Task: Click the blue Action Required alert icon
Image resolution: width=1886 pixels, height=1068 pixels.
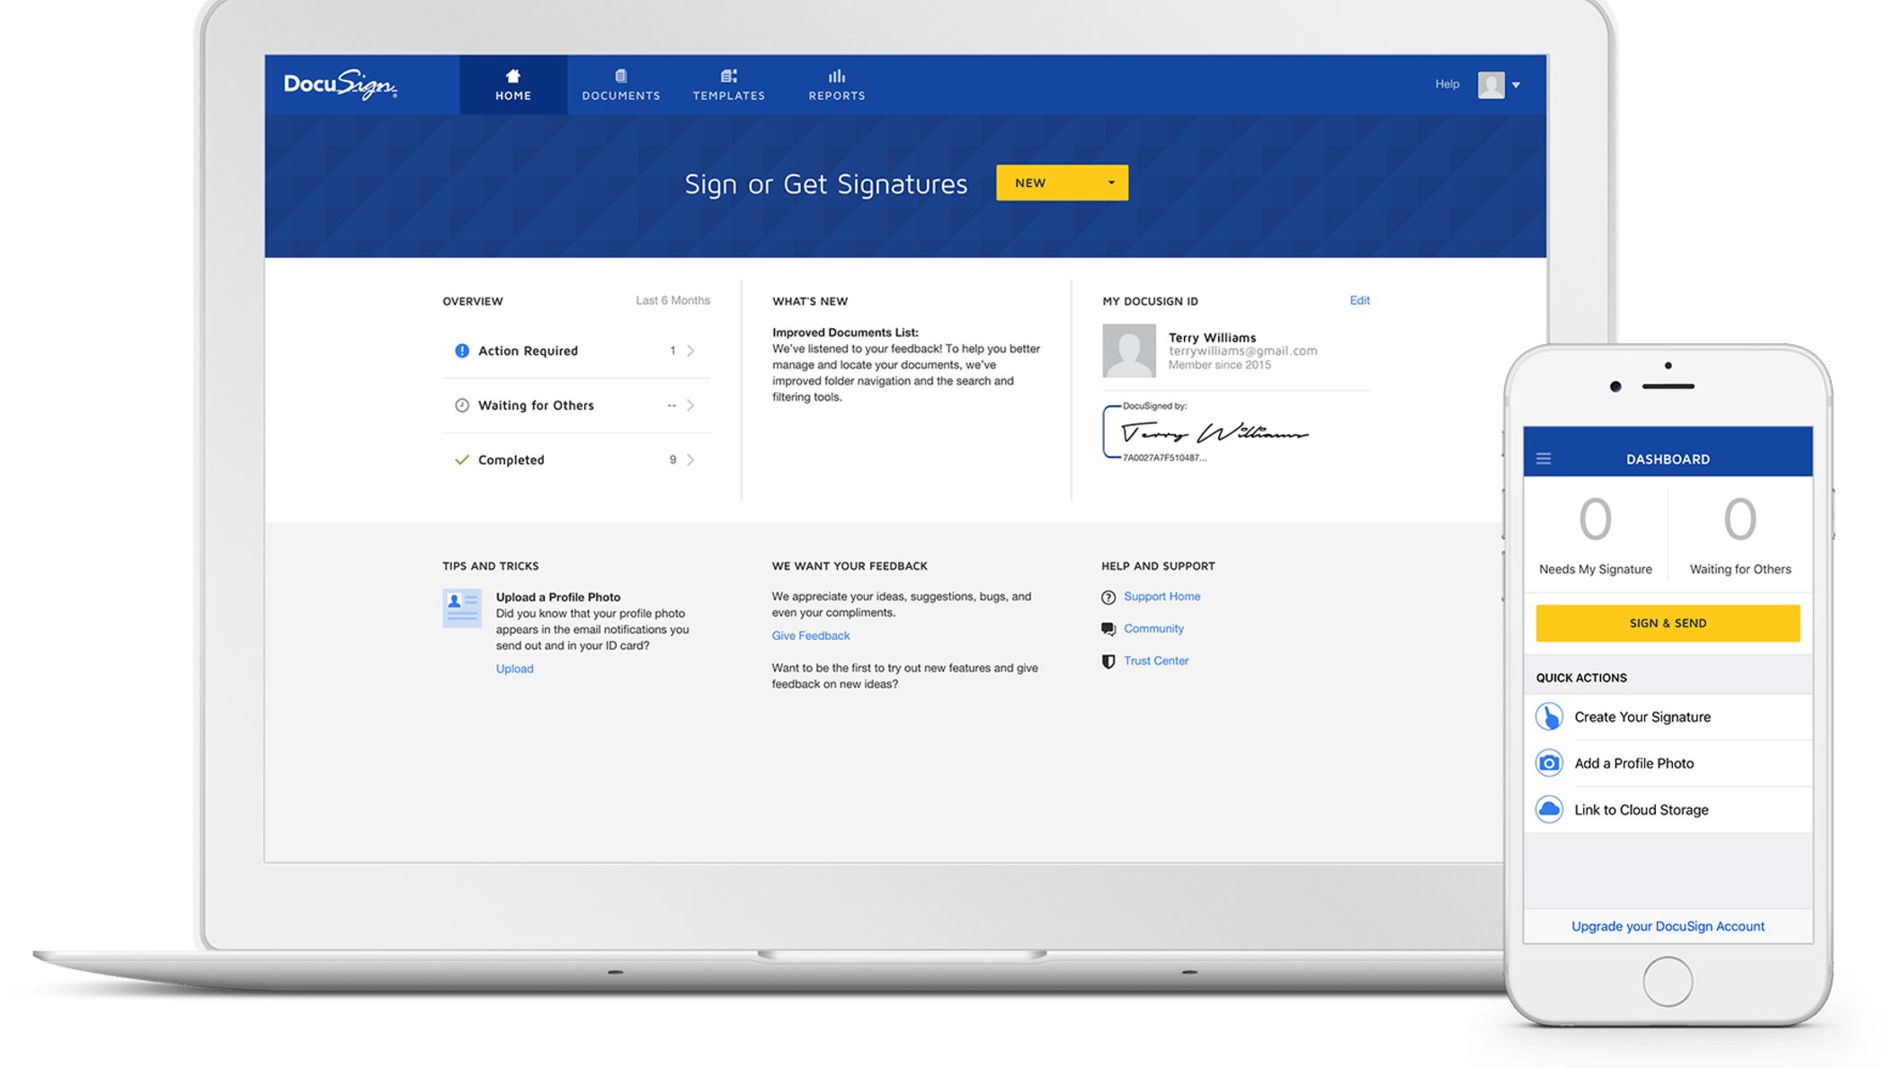Action: click(x=461, y=351)
